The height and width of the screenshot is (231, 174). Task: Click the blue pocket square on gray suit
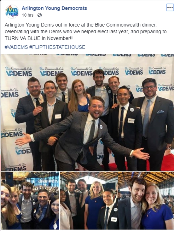pyautogui.click(x=160, y=112)
